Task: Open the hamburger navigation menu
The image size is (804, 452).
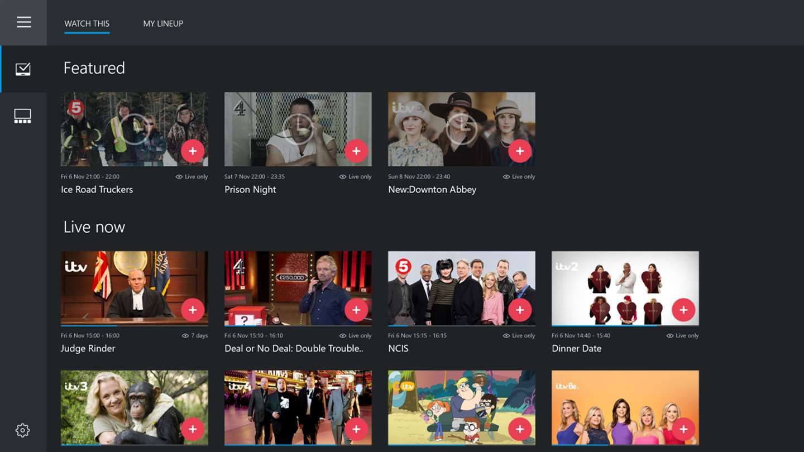Action: (x=23, y=22)
